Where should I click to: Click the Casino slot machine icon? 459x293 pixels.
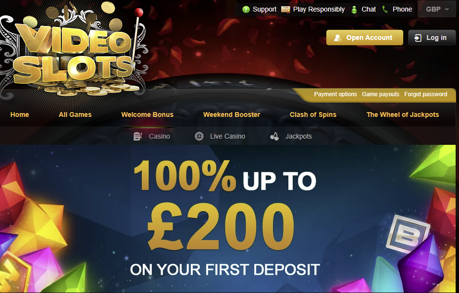coord(137,136)
